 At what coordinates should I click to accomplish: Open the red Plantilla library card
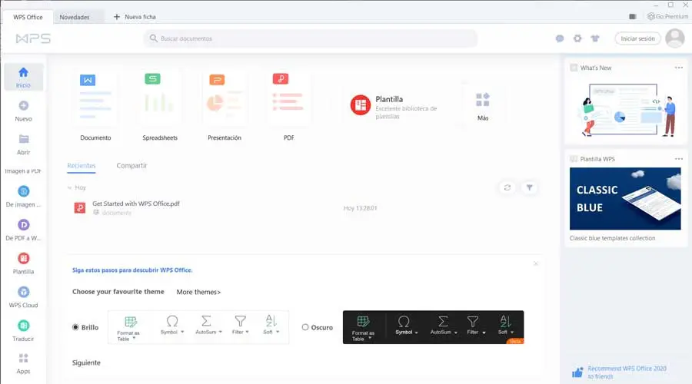point(398,106)
